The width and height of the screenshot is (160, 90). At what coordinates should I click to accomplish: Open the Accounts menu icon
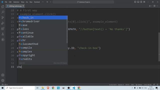point(3,75)
